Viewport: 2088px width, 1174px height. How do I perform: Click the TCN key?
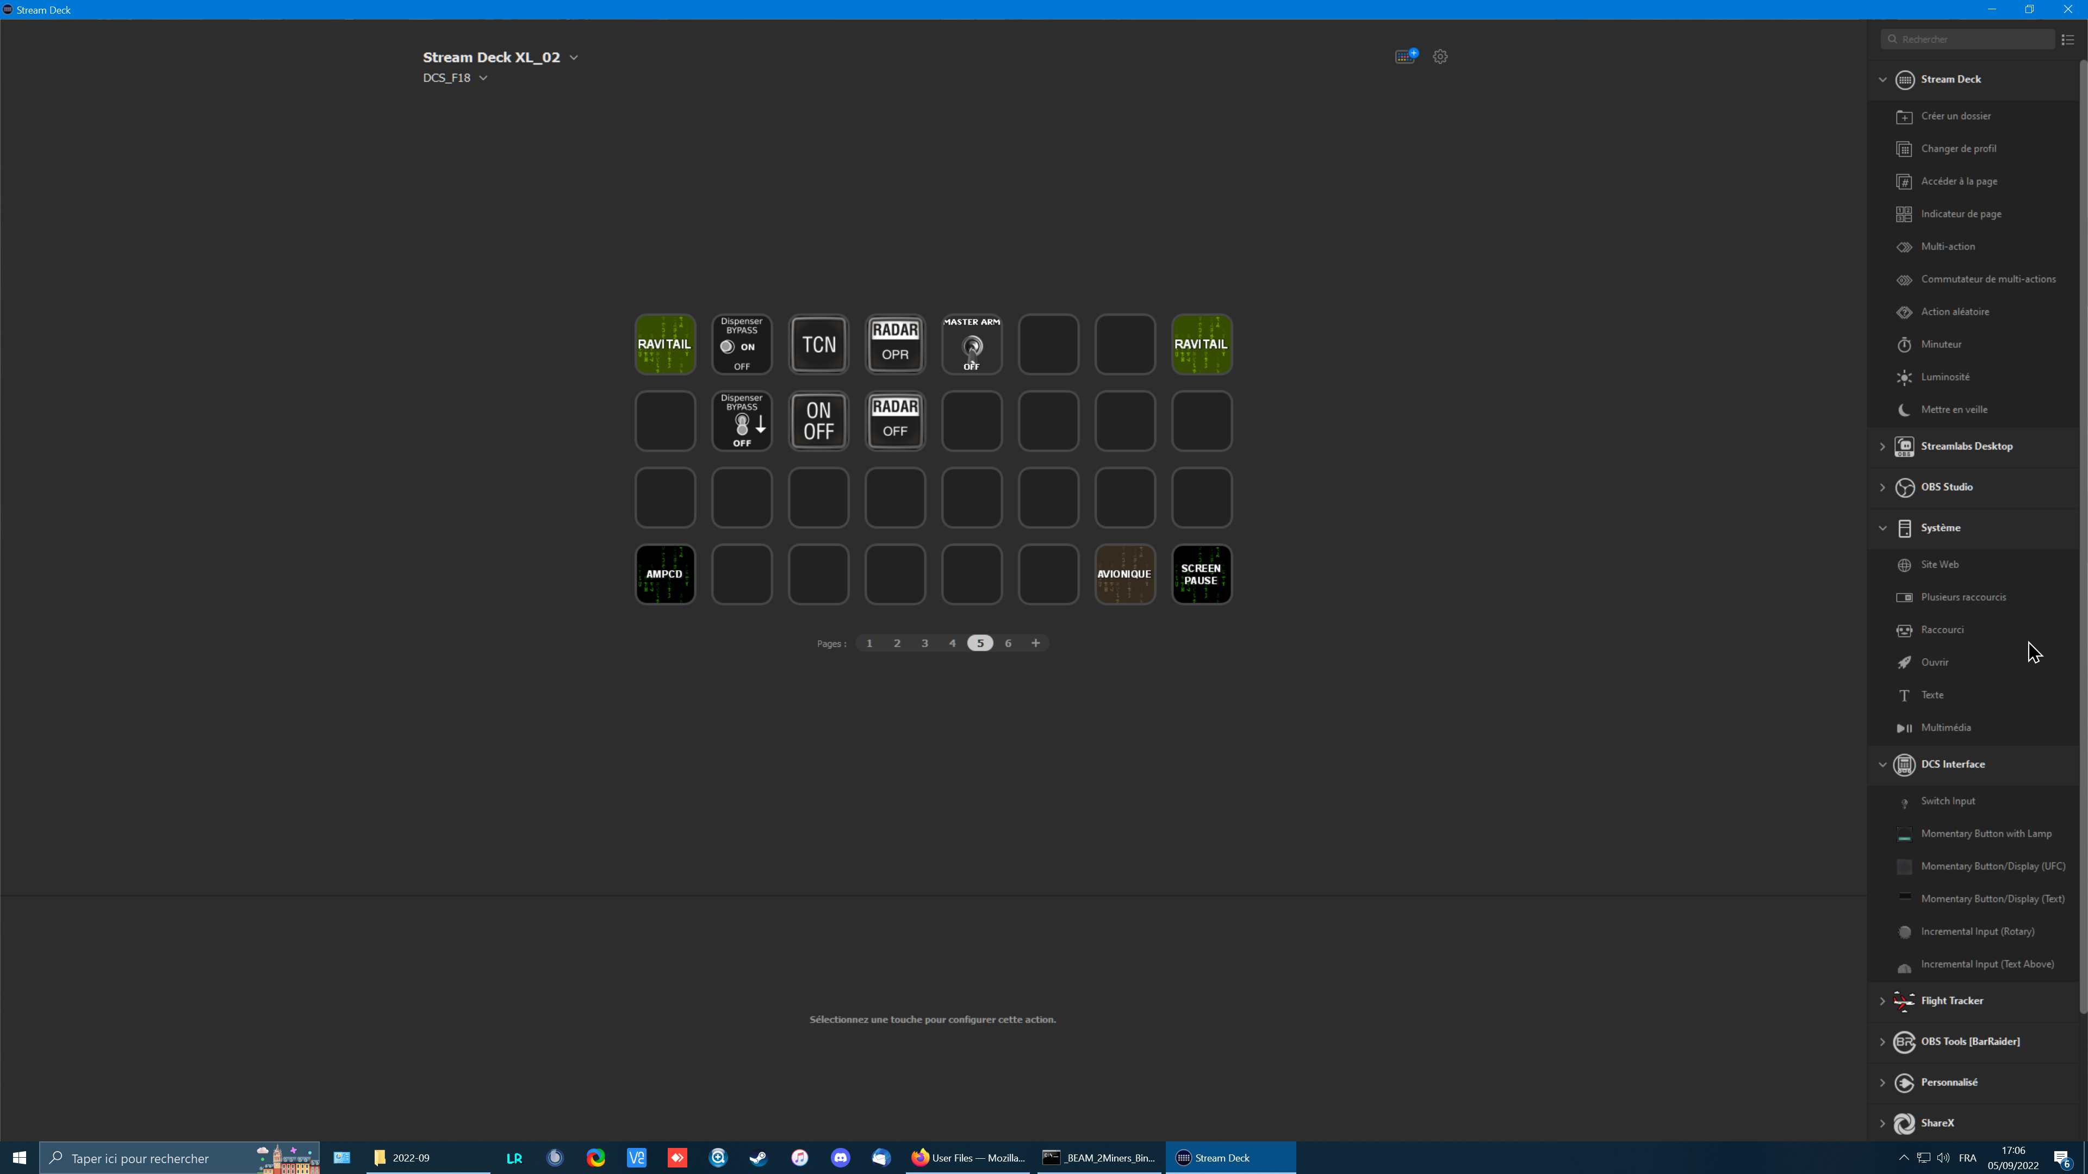(819, 345)
